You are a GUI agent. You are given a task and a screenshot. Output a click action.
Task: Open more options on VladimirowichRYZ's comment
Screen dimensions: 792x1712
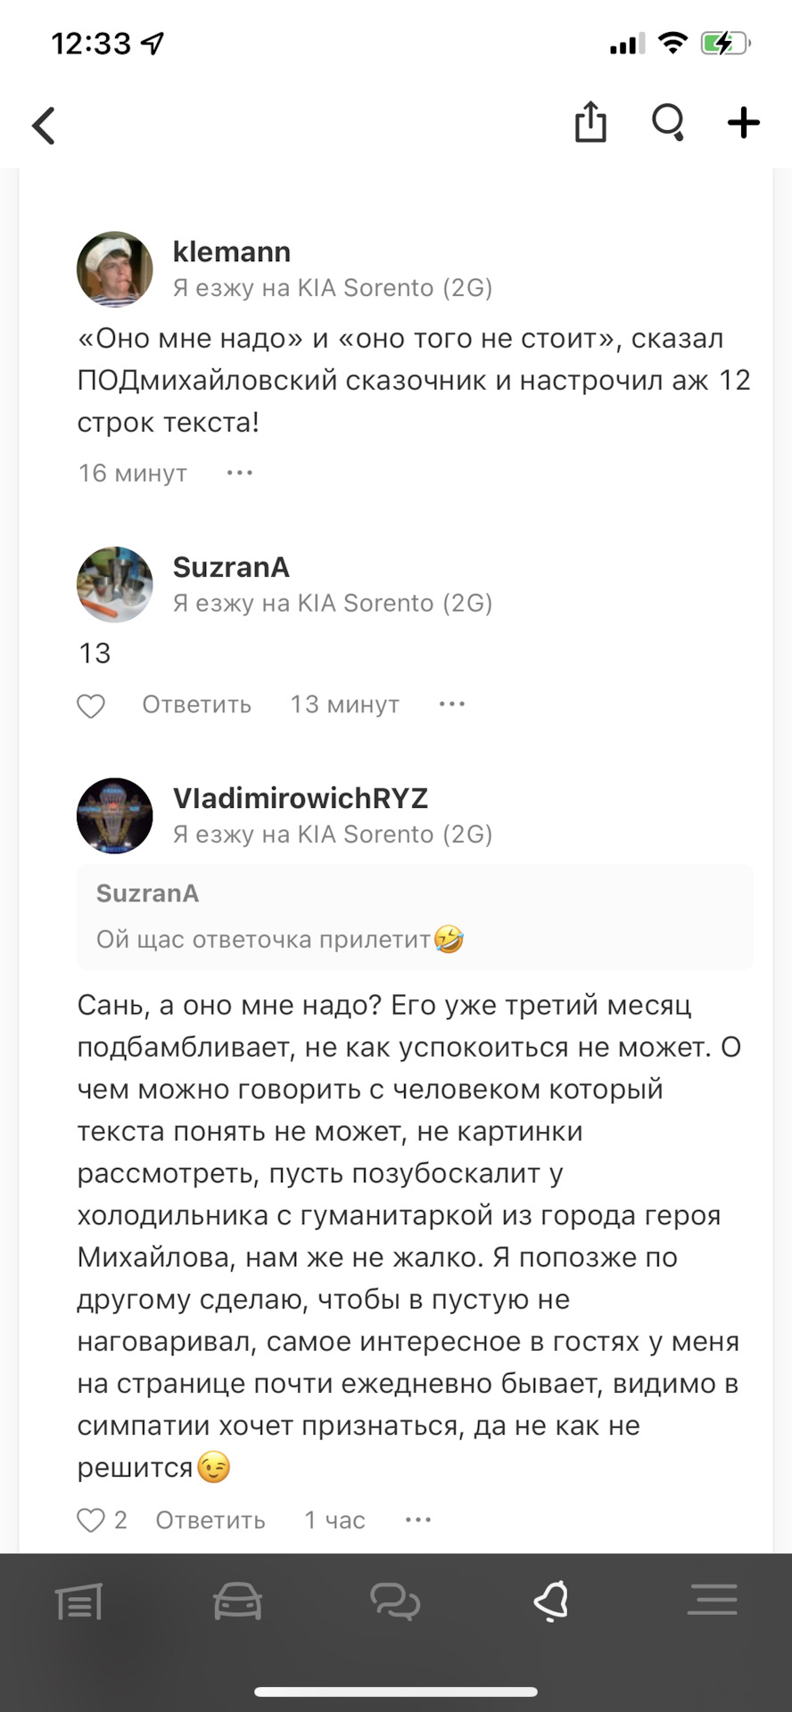tap(418, 1519)
